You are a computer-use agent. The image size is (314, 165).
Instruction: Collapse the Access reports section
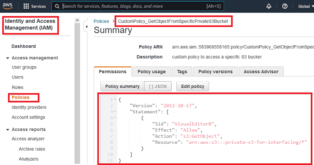coord(8,130)
